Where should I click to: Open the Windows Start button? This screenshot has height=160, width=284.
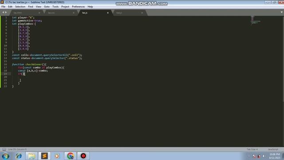click(5, 156)
